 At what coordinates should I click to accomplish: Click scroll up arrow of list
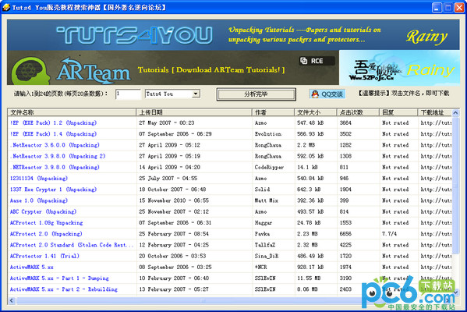pos(455,112)
